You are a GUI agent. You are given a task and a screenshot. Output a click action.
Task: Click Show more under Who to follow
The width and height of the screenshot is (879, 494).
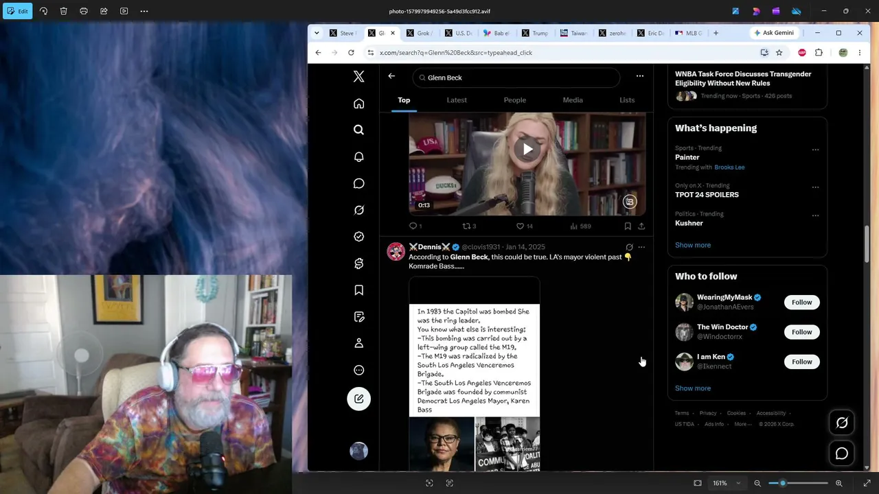pyautogui.click(x=693, y=388)
